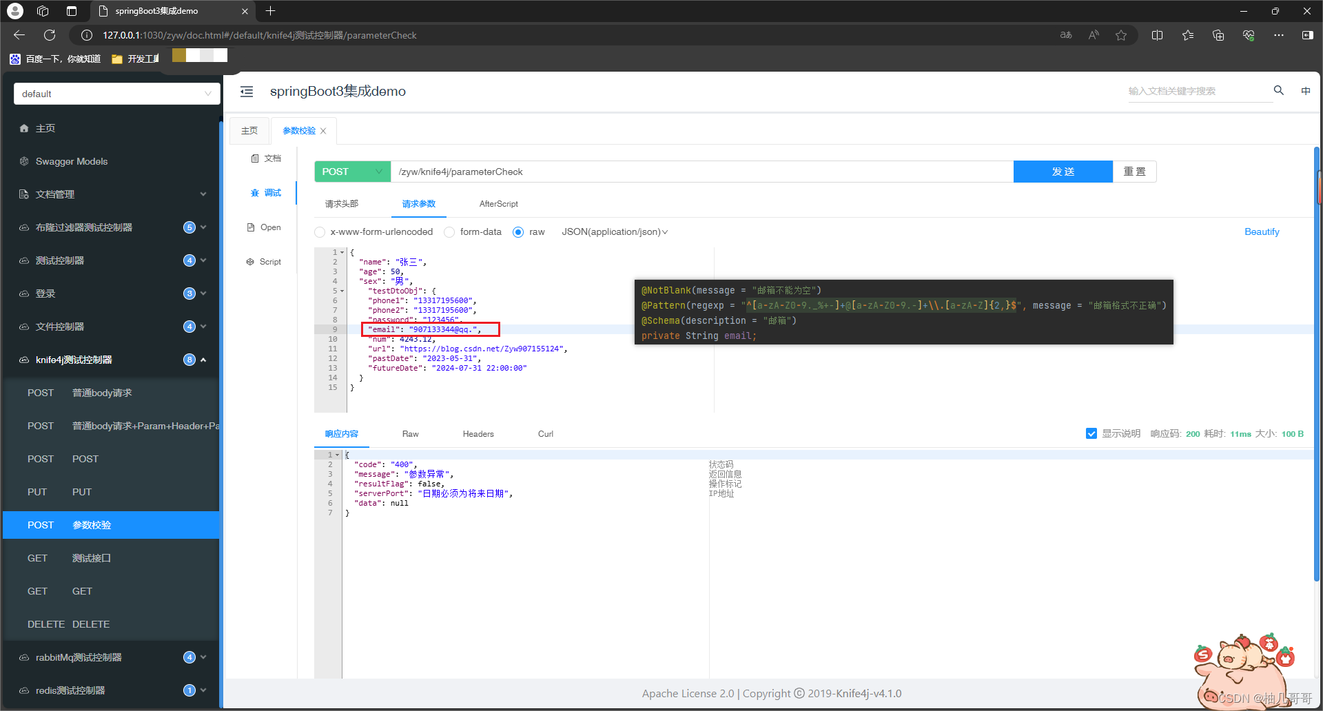Screen dimensions: 1323x711
Task: Click the Beautify link
Action: [1261, 232]
